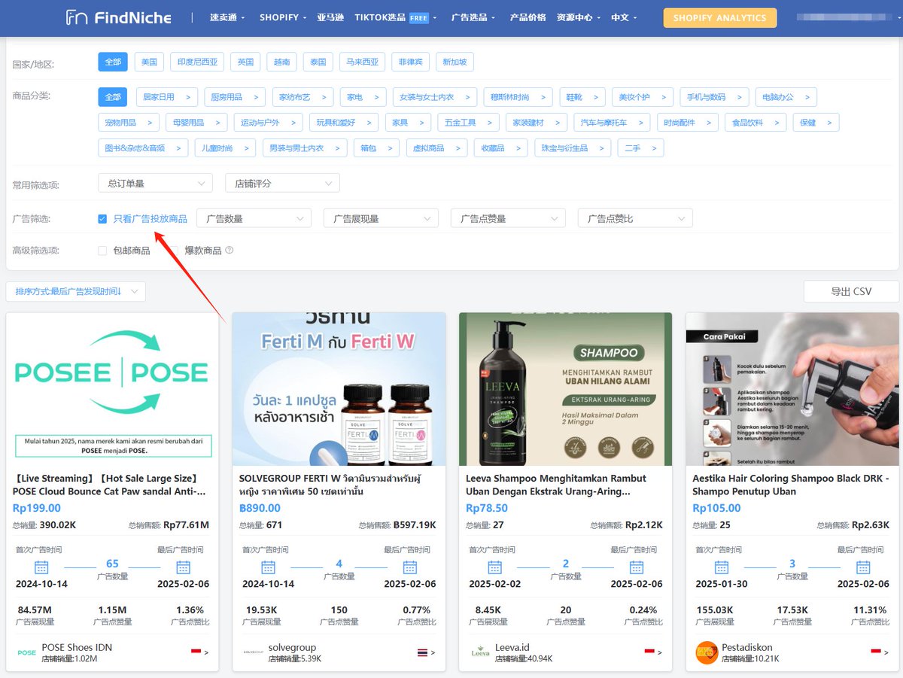The height and width of the screenshot is (678, 903).
Task: Click the Leeva store logo icon
Action: click(480, 652)
